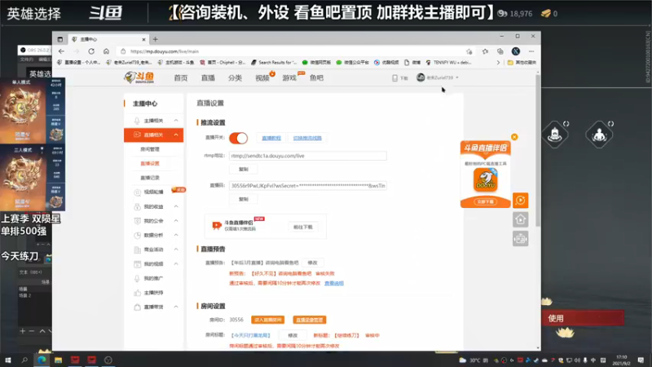Click the orange 直播设备管理 button
This screenshot has height=367, width=652.
[x=310, y=320]
